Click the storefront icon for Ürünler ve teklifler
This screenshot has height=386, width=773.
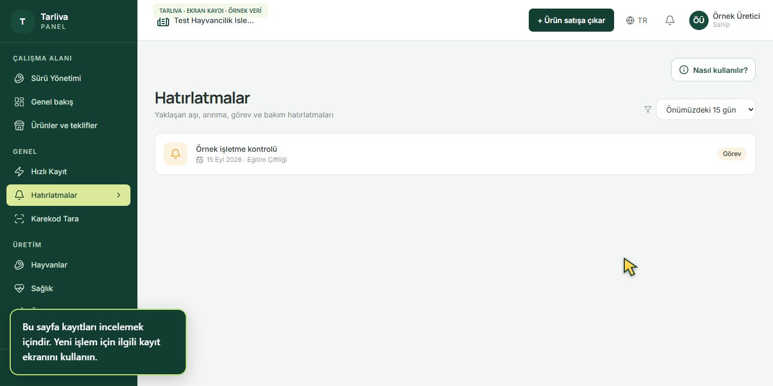pyautogui.click(x=19, y=125)
